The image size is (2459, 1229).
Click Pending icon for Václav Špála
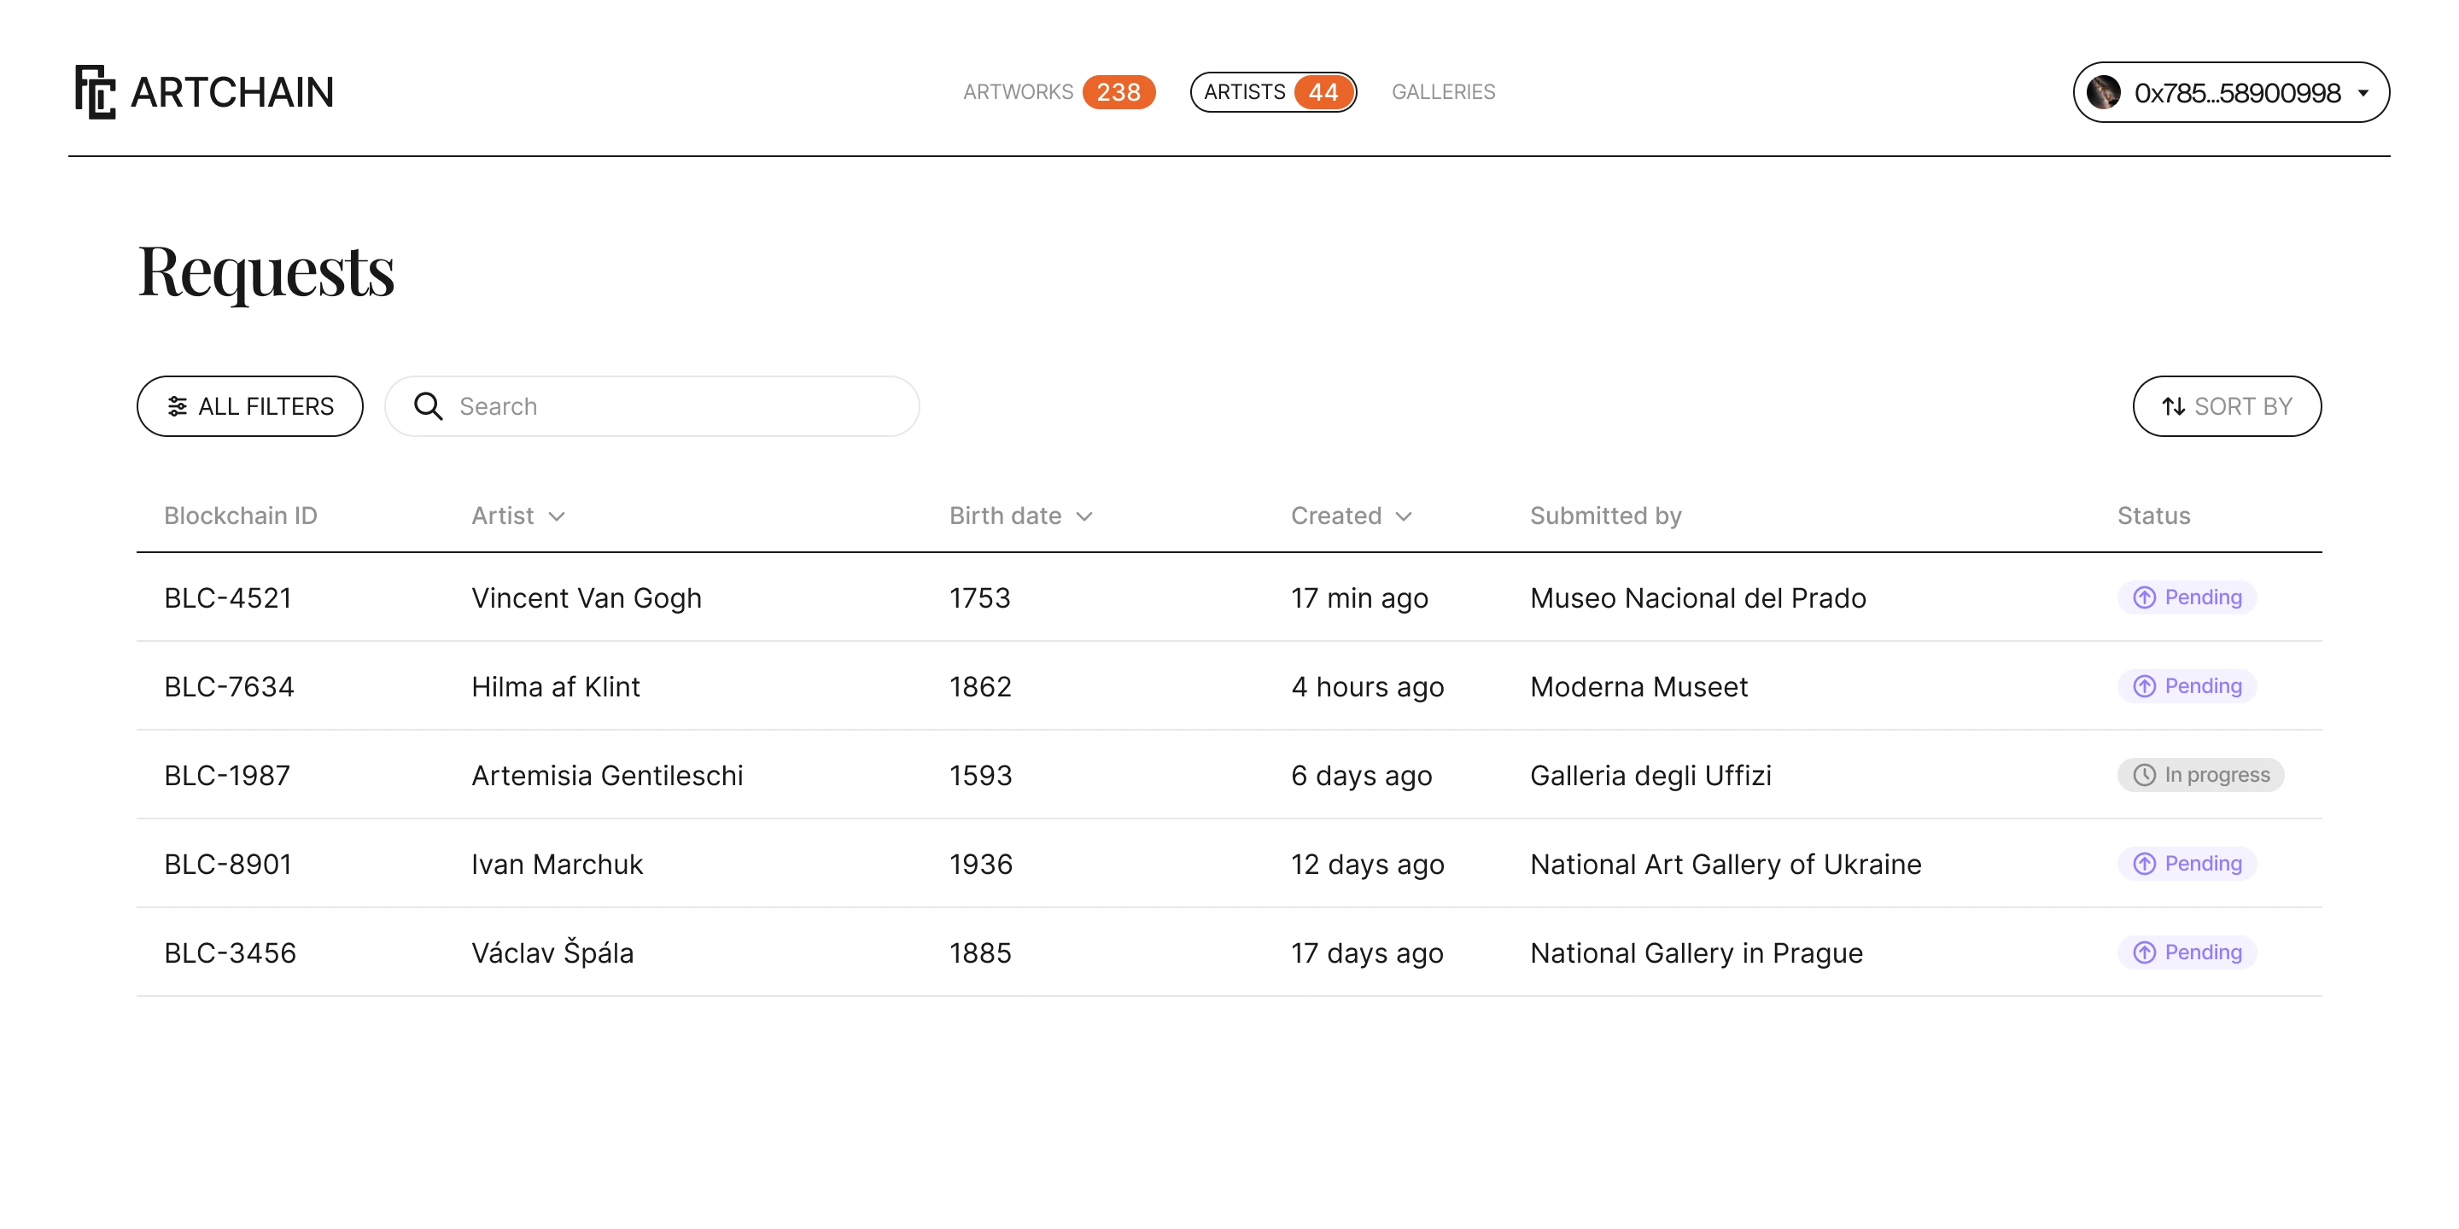2144,952
